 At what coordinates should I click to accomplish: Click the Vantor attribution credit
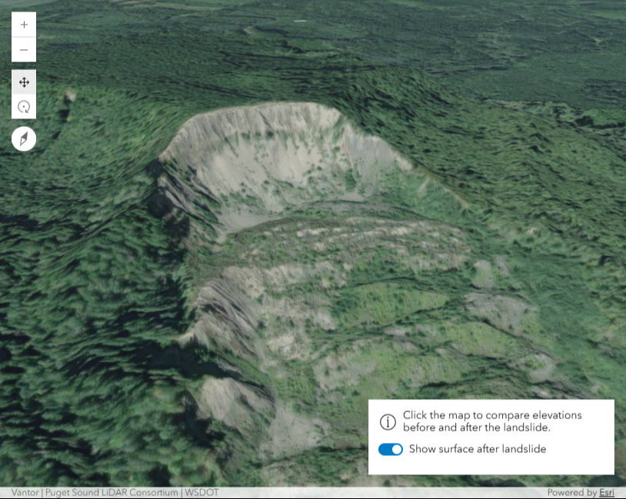[24, 493]
